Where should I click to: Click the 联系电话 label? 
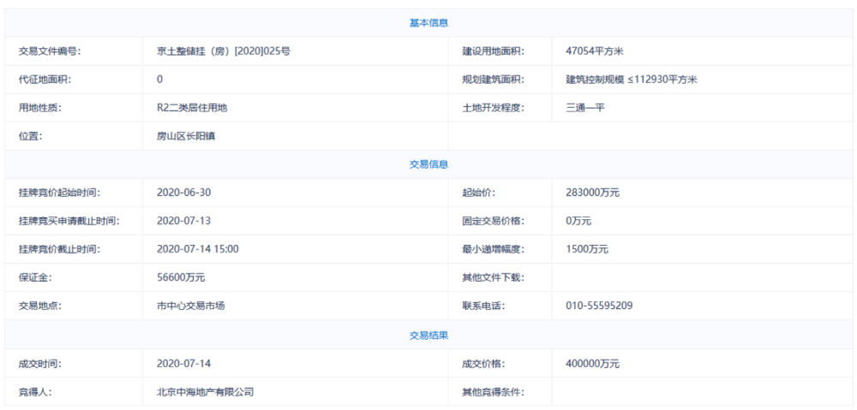click(x=483, y=306)
